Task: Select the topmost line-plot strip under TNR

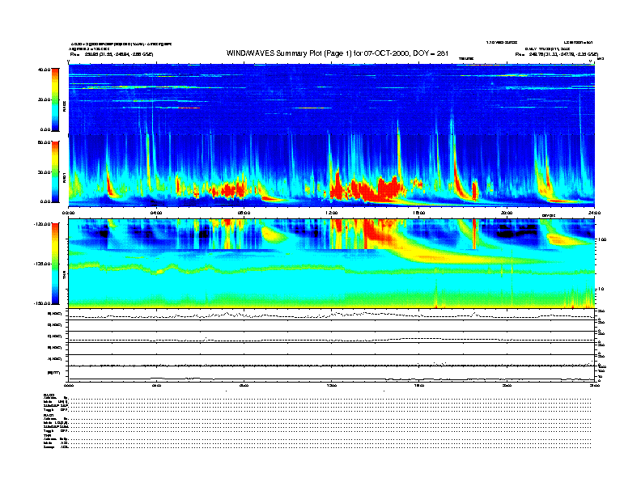Action: coord(332,315)
